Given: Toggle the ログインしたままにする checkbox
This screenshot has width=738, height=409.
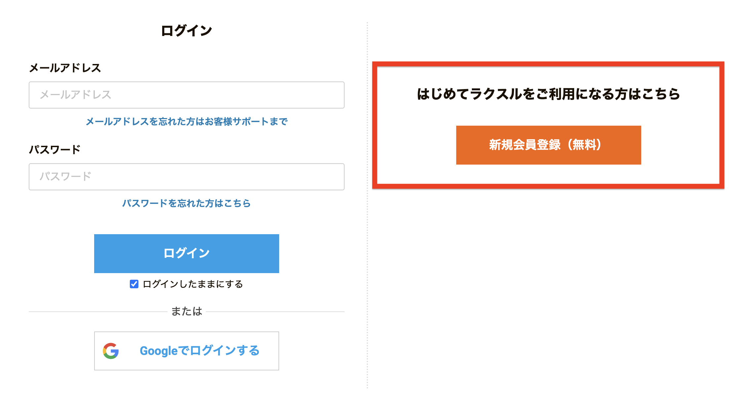Looking at the screenshot, I should [x=134, y=284].
